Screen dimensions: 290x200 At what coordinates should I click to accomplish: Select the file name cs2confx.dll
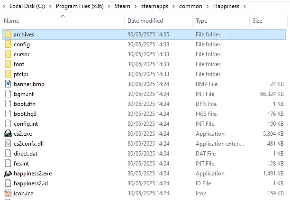point(28,144)
